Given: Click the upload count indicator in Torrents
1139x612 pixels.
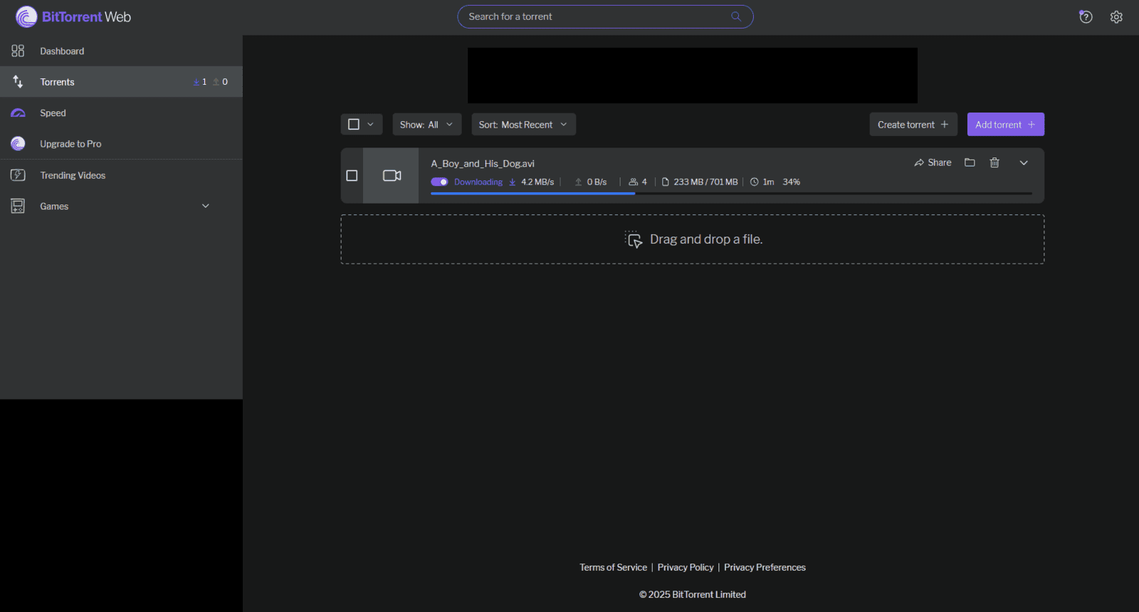Looking at the screenshot, I should pos(221,82).
